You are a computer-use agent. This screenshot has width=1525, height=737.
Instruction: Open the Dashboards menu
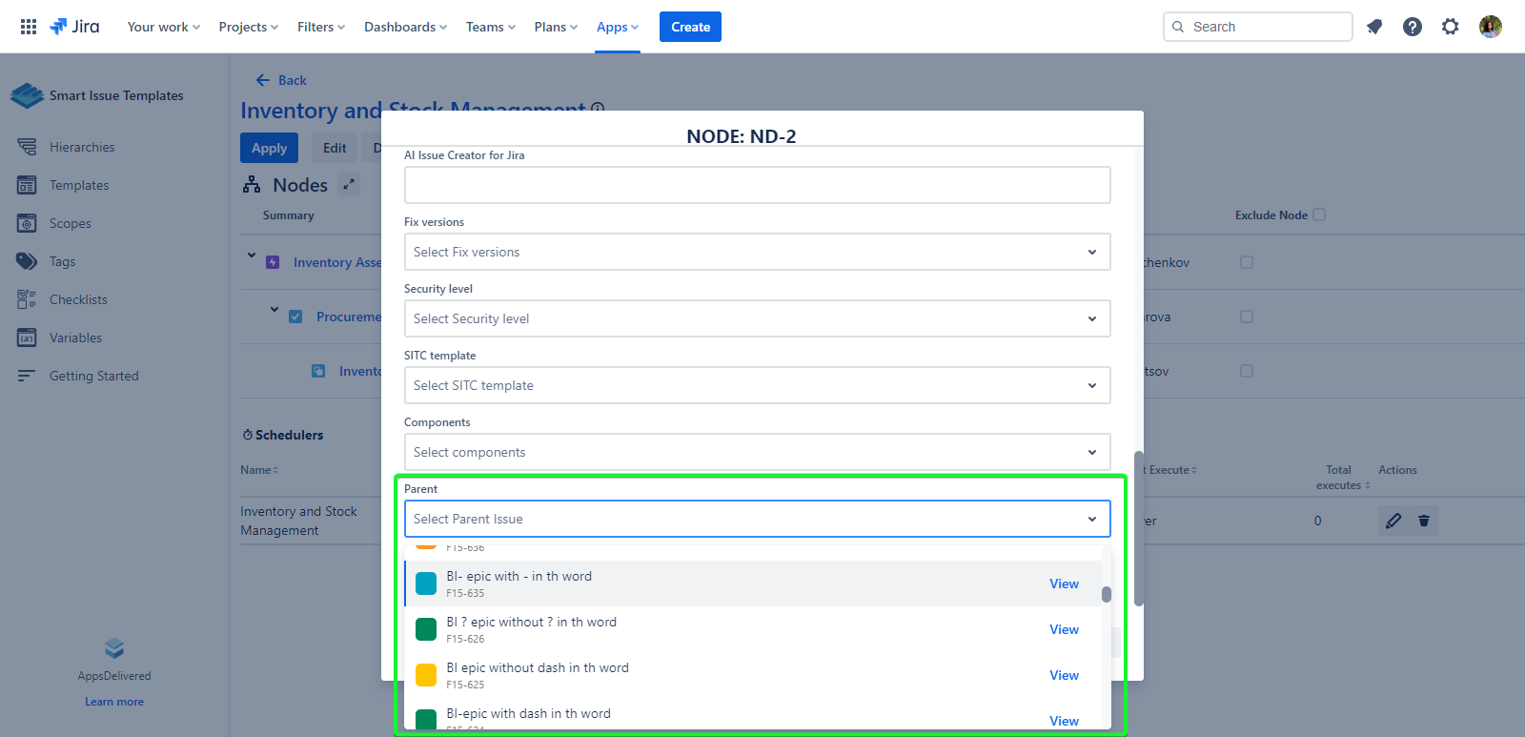pos(405,27)
